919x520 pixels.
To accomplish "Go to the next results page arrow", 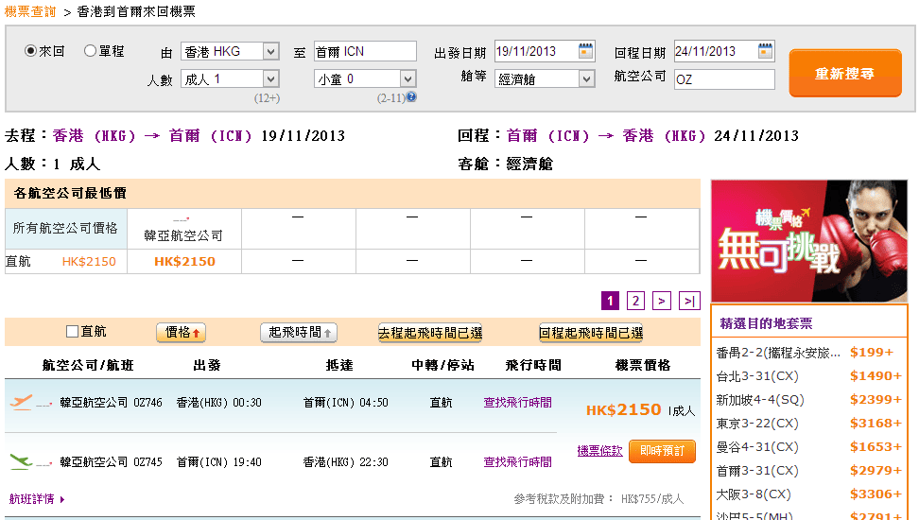I will pos(662,301).
